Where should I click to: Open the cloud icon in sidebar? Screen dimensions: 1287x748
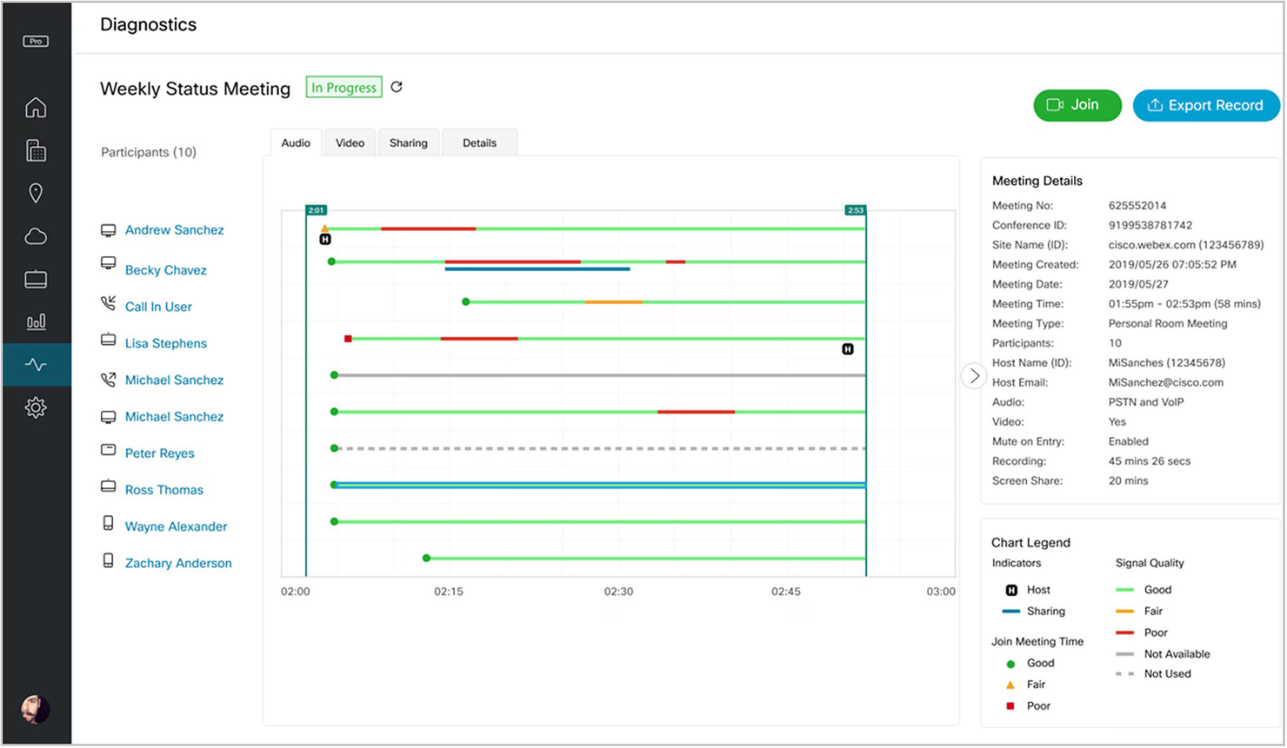point(36,236)
